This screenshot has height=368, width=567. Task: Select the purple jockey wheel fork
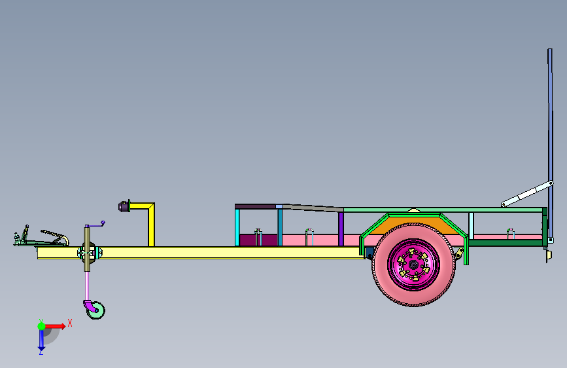tap(89, 305)
